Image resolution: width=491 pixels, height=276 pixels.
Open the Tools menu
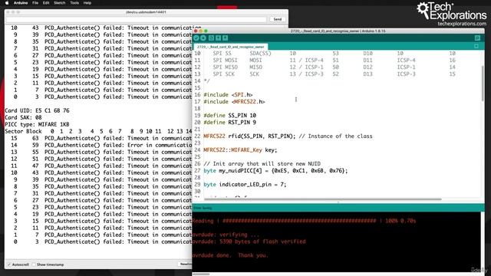[74, 3]
